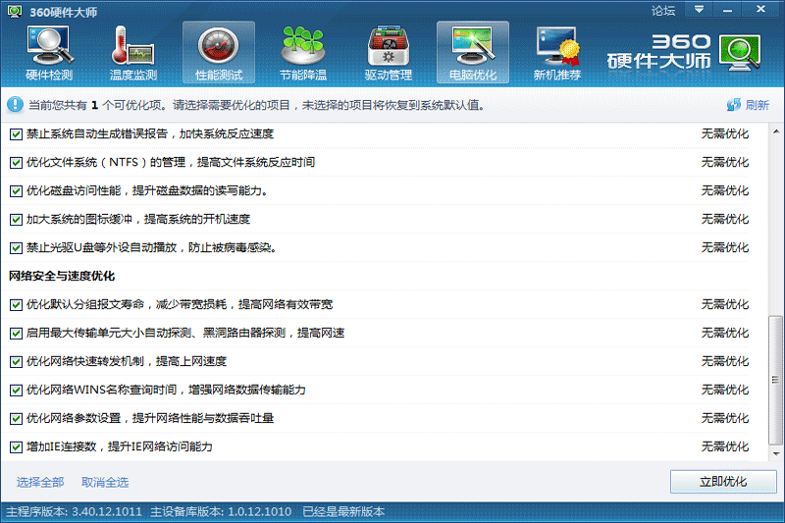Toggle 优化网络WINS名称查询时间 checkbox
This screenshot has width=785, height=523.
pos(16,391)
